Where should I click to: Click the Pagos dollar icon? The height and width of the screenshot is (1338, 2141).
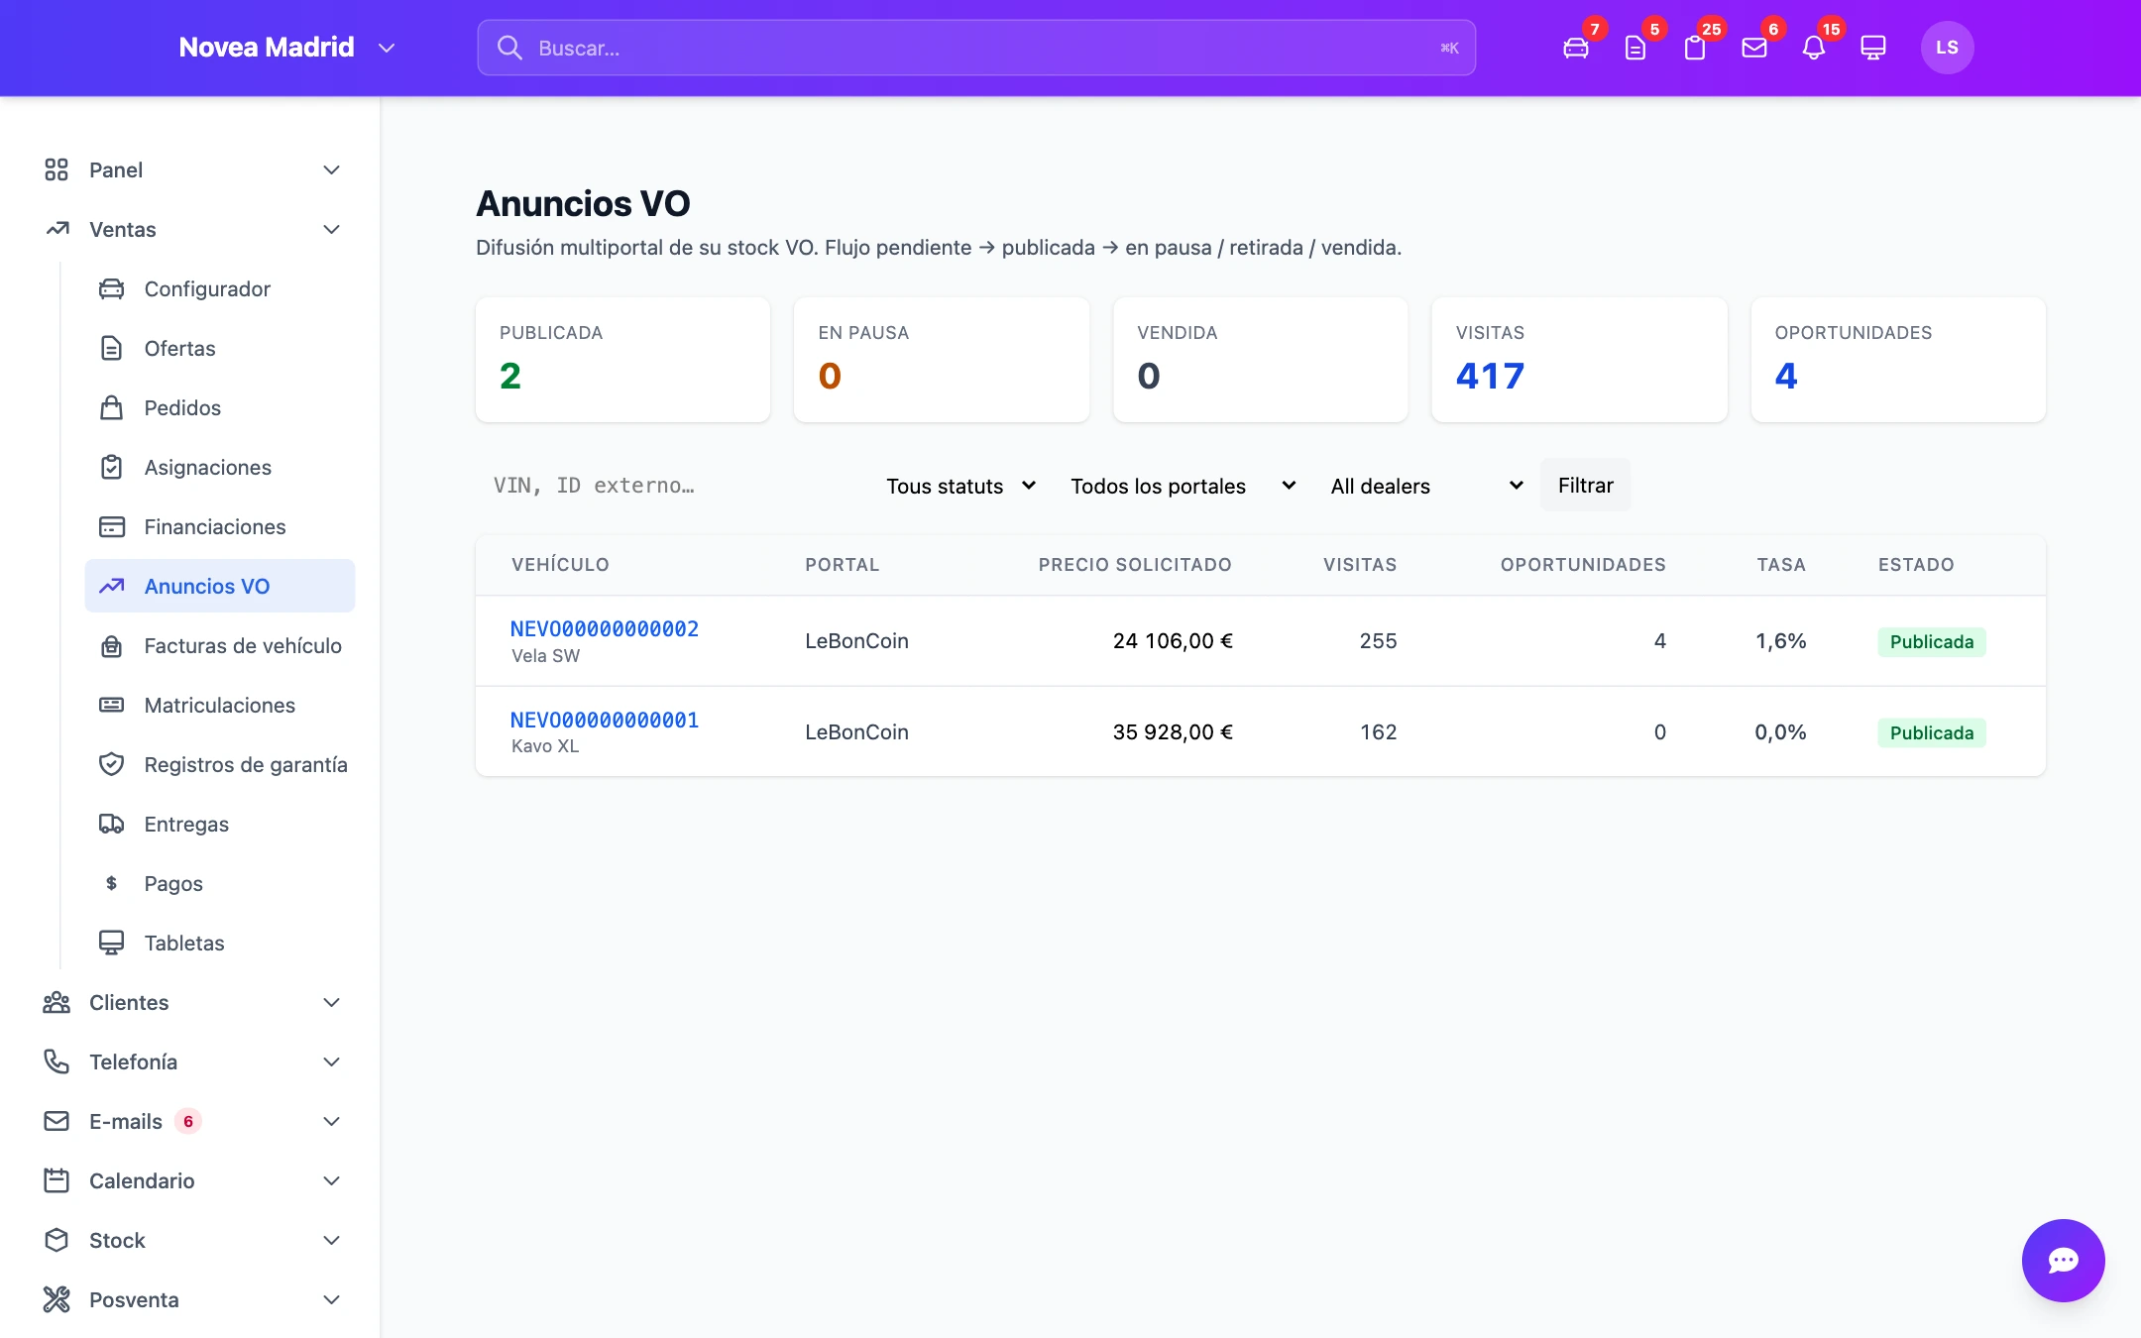click(x=112, y=883)
